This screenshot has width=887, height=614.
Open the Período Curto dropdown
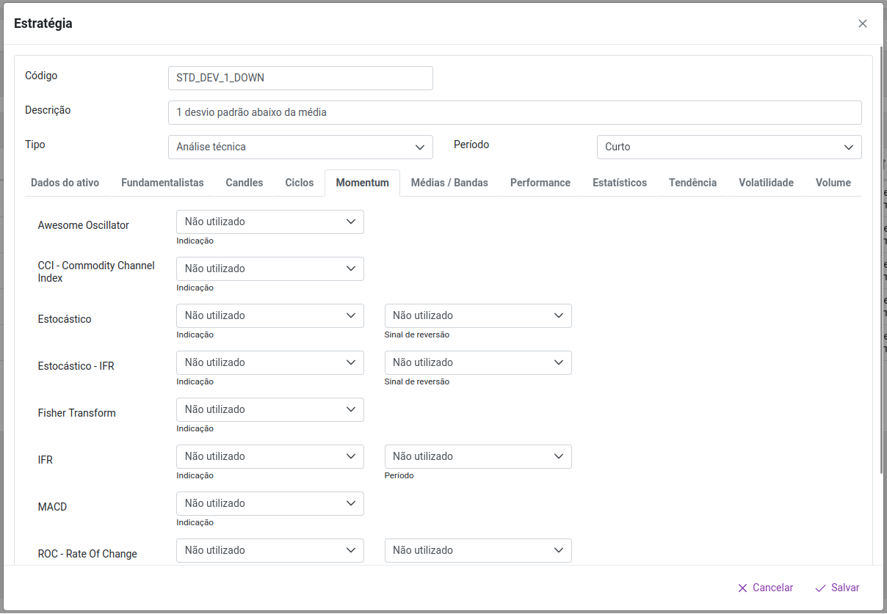[x=729, y=147]
